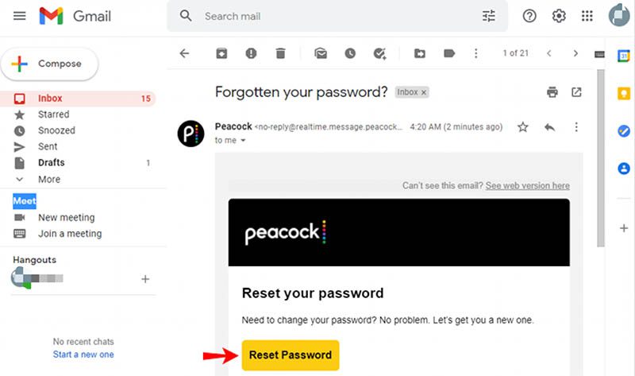Show search options in search bar
635x376 pixels.
pyautogui.click(x=488, y=16)
